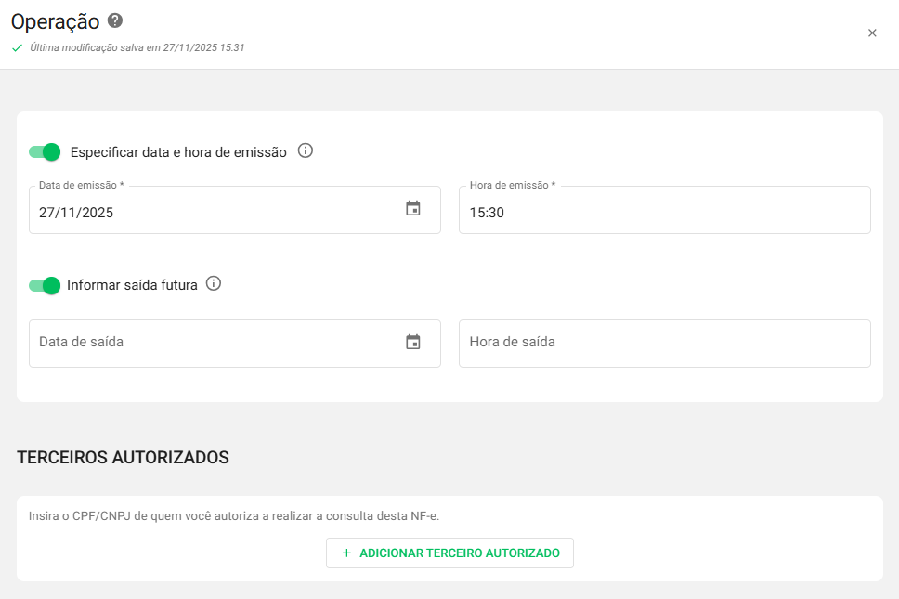Screen dimensions: 899x599
Task: Click the plus icon on Adicionar Terceiro
Action: [x=346, y=553]
